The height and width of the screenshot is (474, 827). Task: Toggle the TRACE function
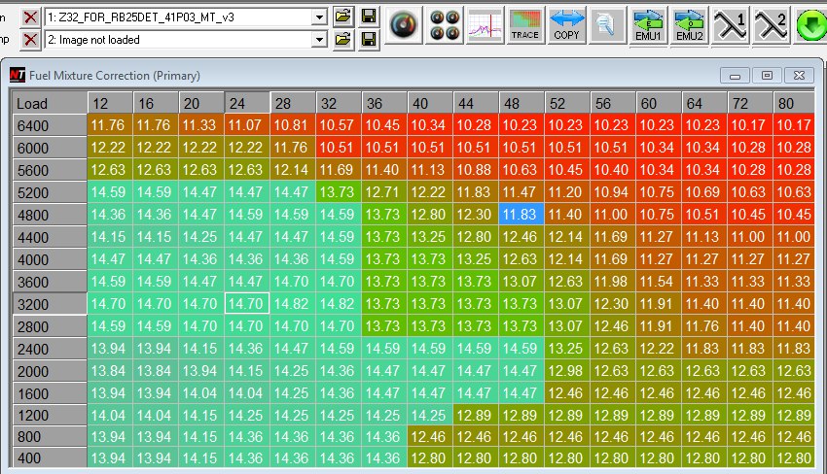(524, 26)
